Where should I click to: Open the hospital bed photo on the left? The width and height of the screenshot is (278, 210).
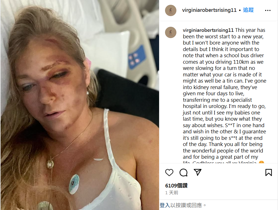(80, 105)
